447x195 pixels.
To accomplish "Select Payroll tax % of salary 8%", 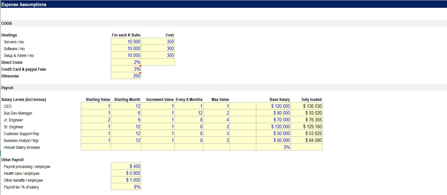I will click(x=126, y=187).
